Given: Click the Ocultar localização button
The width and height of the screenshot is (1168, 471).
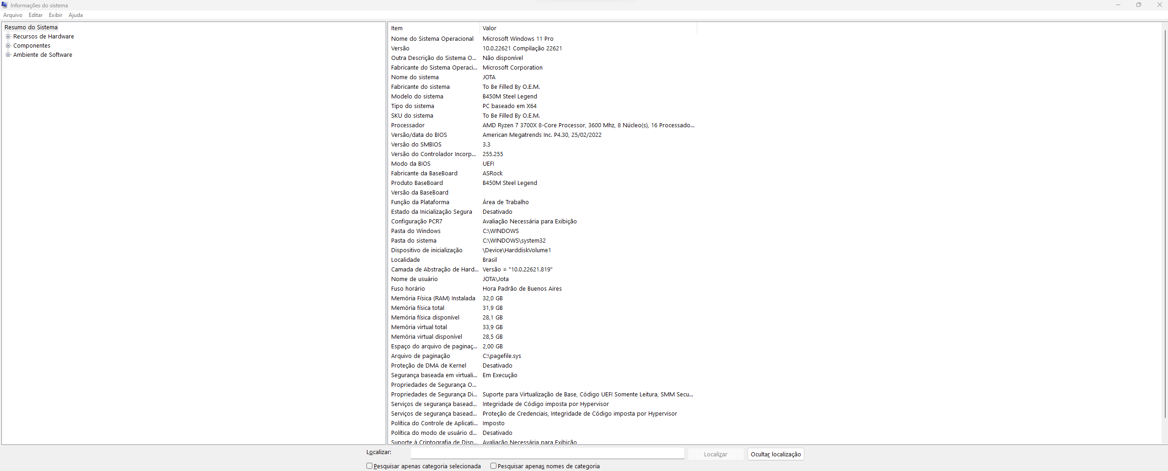Looking at the screenshot, I should 775,454.
